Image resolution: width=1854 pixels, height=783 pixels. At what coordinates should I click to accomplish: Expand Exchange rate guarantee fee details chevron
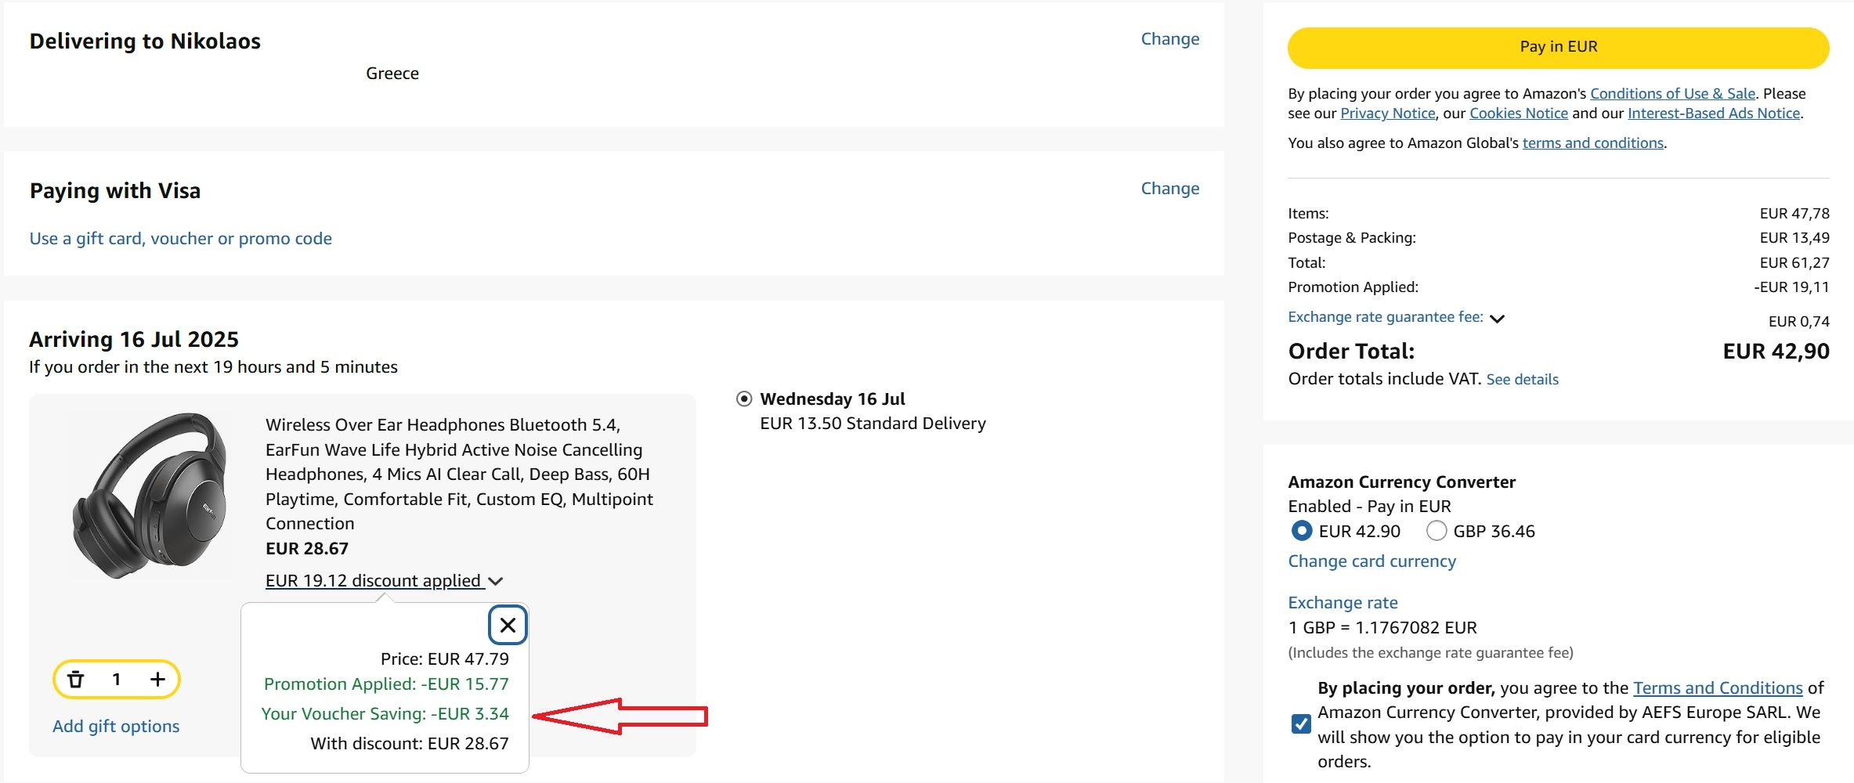tap(1497, 319)
